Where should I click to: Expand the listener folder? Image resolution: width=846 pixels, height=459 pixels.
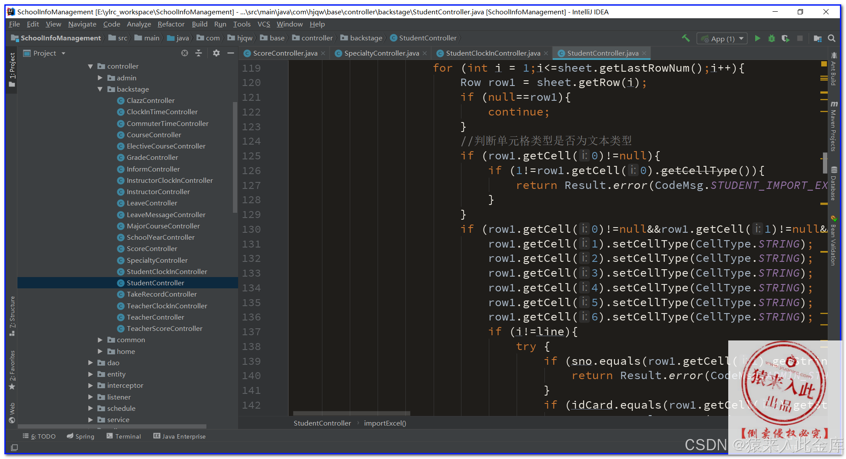(x=90, y=397)
